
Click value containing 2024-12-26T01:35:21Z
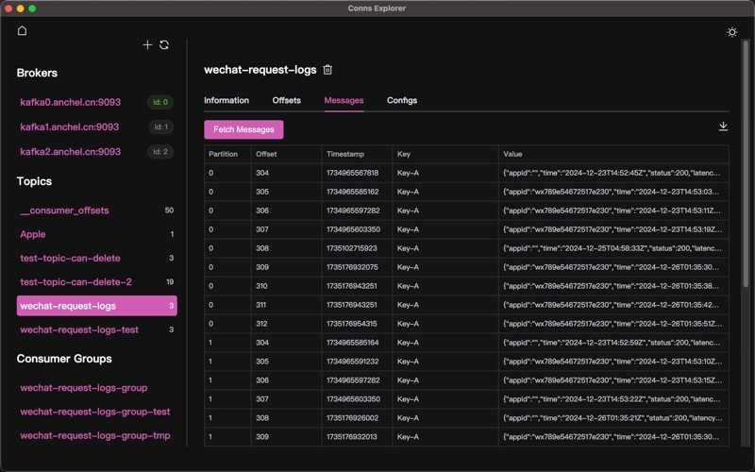pos(612,418)
